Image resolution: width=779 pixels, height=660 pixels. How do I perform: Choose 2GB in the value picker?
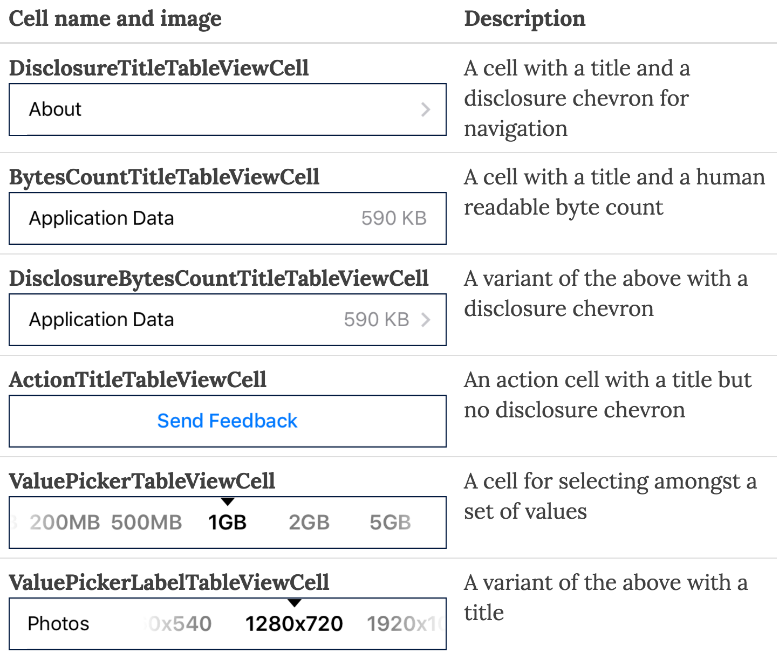(x=309, y=522)
